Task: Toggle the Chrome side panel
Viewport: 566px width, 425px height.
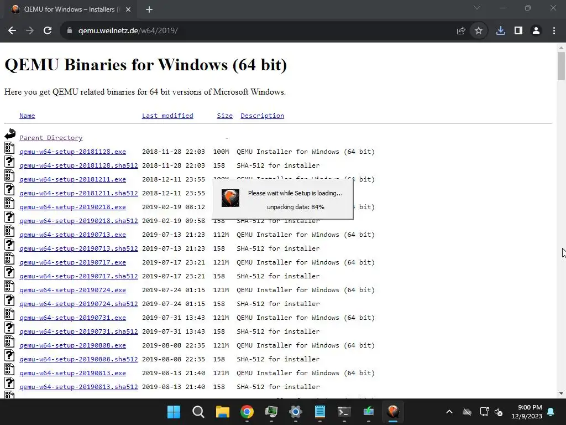Action: pyautogui.click(x=518, y=31)
